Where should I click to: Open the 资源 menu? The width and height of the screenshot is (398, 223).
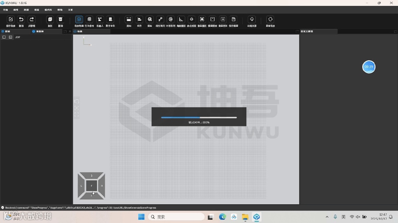26,10
